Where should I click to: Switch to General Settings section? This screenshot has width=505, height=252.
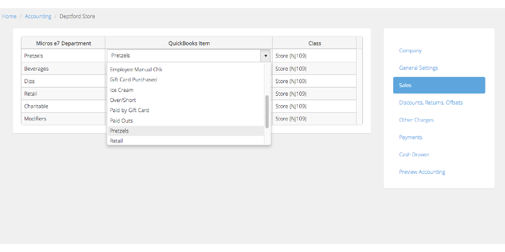419,68
